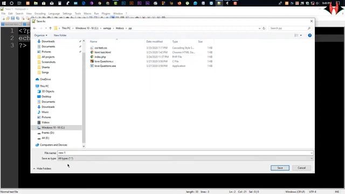Click the Save button
The image size is (345, 194).
pyautogui.click(x=280, y=168)
